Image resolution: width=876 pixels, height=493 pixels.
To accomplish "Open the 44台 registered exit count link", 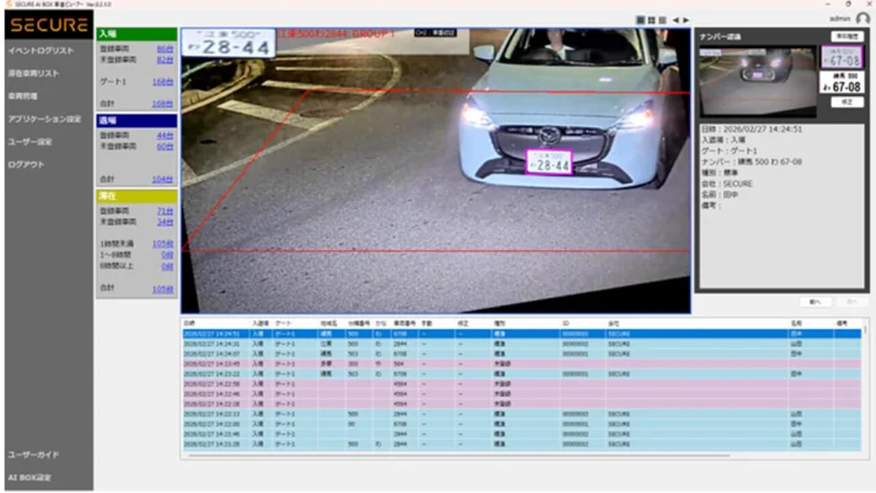I will tap(165, 136).
